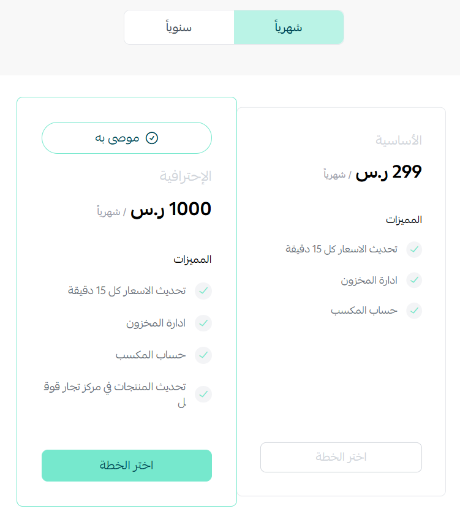Select the "شهرياً" billing option
The height and width of the screenshot is (514, 460).
point(288,27)
